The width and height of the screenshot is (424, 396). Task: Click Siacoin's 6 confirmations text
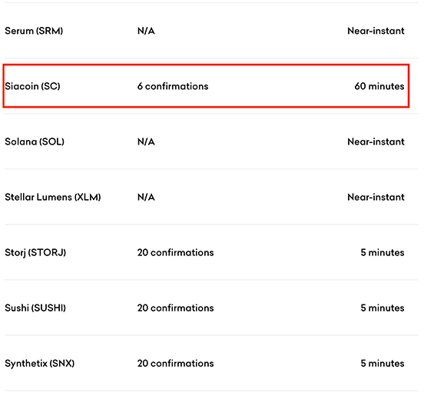173,86
